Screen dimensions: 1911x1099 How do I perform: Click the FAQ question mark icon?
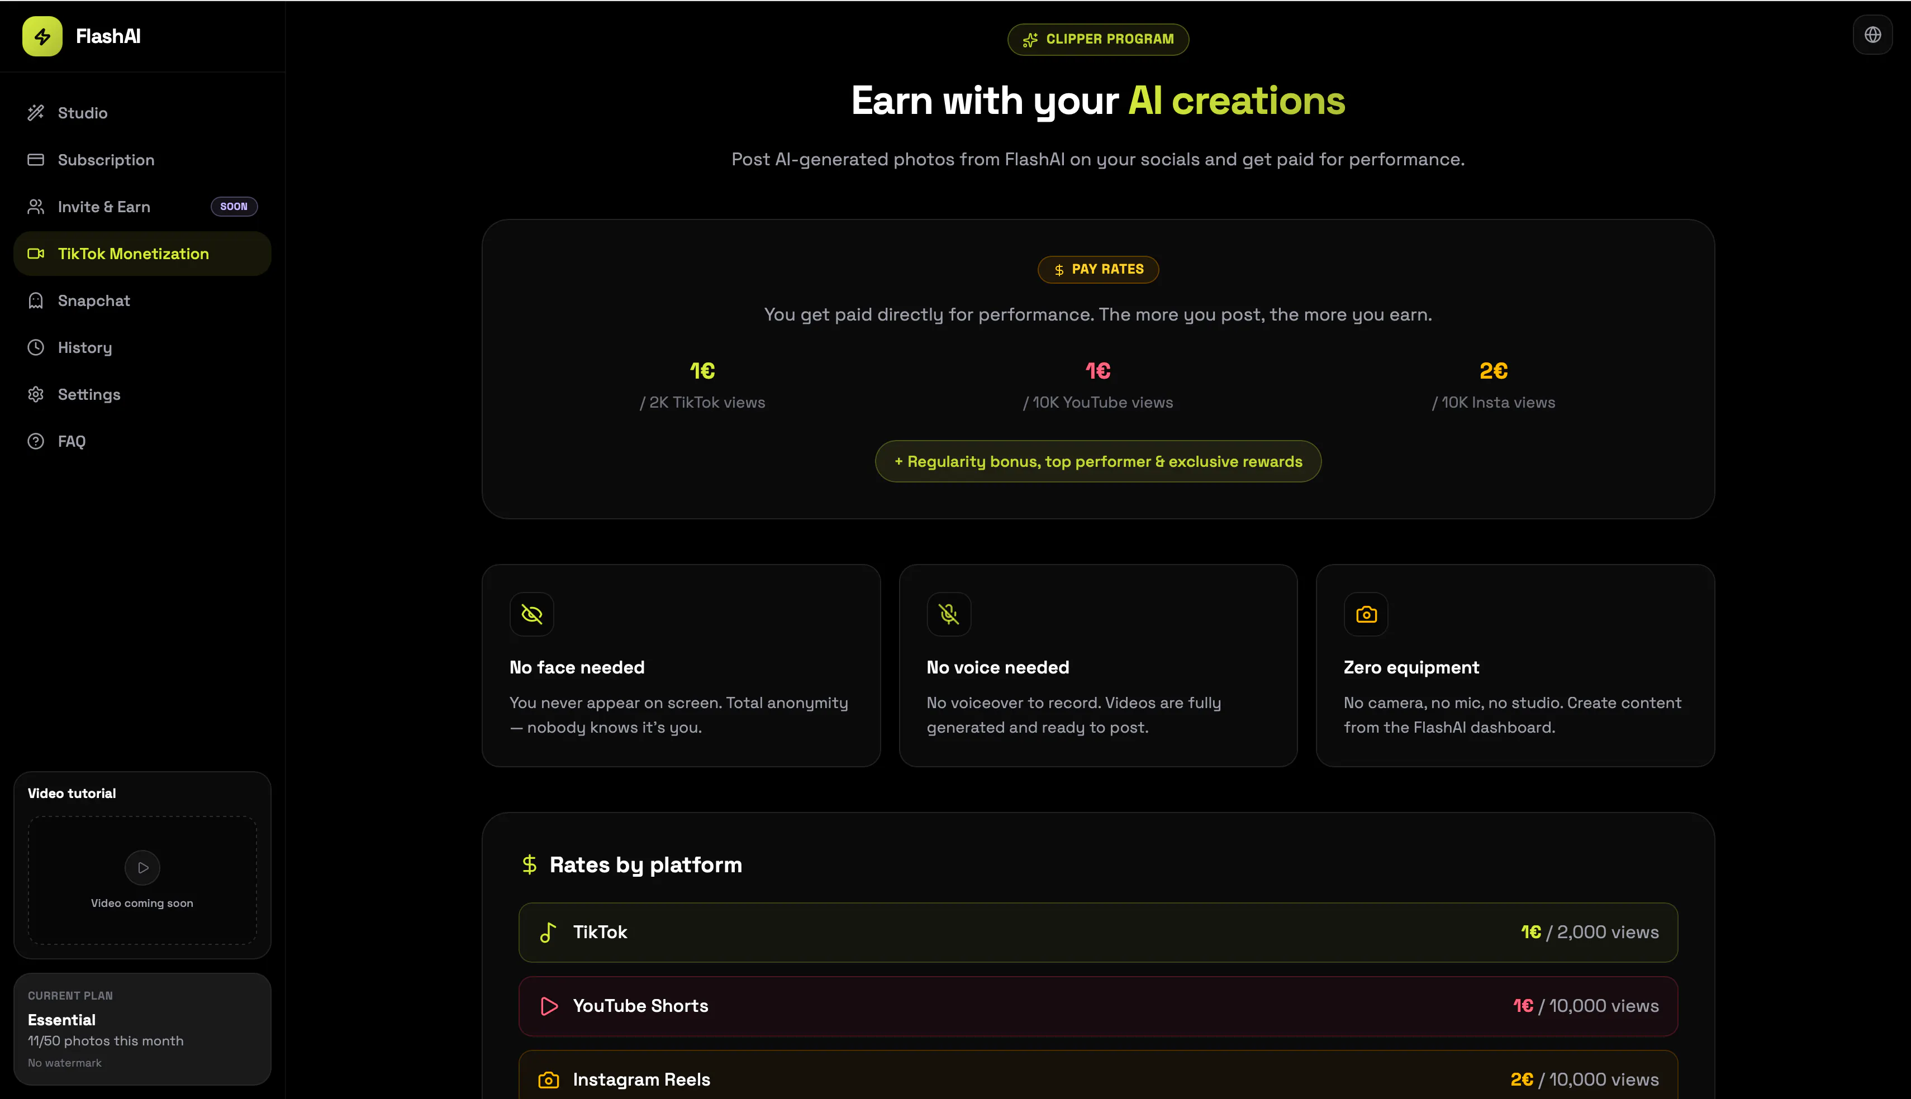(x=36, y=441)
